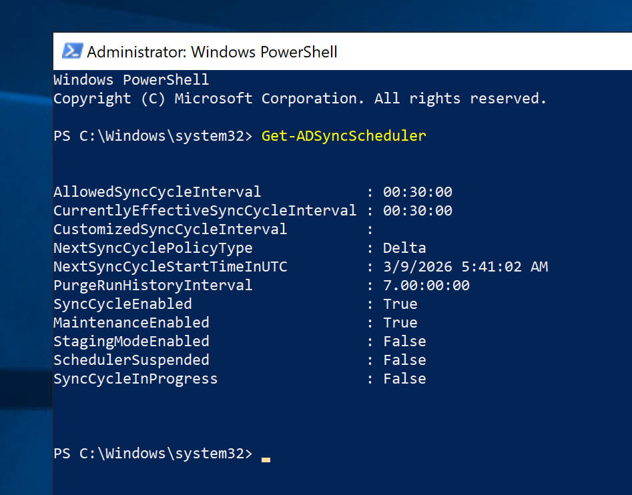Click the CurrentlyEffectiveSyncCycleInterval property name
The height and width of the screenshot is (495, 632).
tap(205, 211)
